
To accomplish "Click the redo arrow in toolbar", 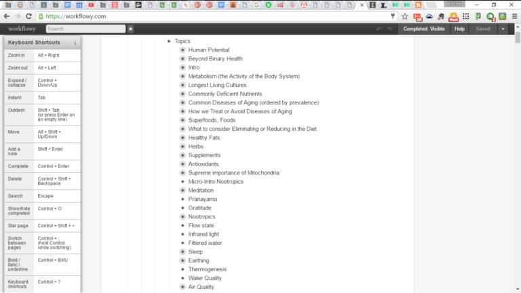I will pos(390,29).
